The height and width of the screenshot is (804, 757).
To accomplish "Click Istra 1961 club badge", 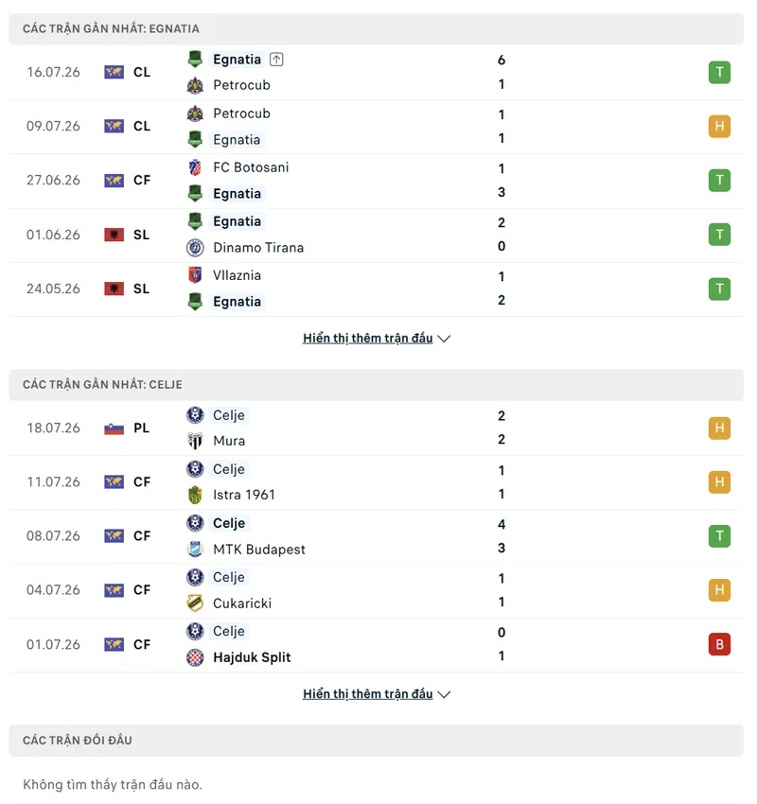I will (x=195, y=495).
